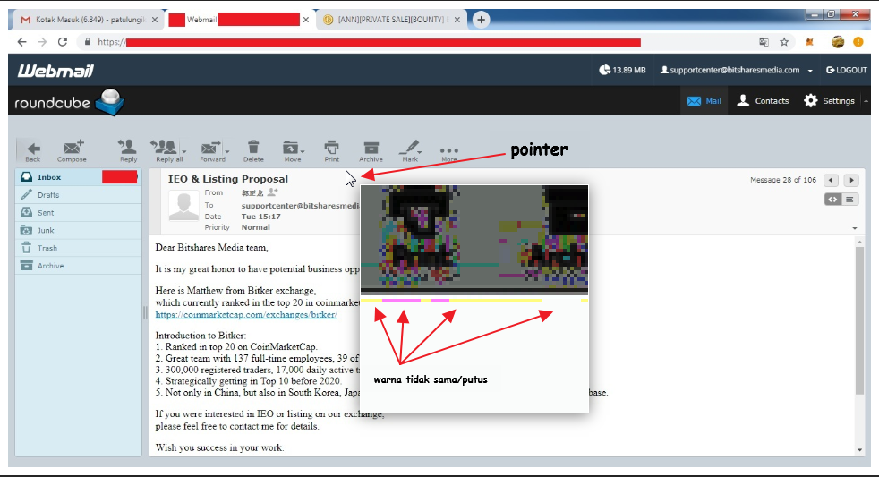Screen dimensions: 879x477
Task: Click the browser forward arrow
Action: [42, 42]
